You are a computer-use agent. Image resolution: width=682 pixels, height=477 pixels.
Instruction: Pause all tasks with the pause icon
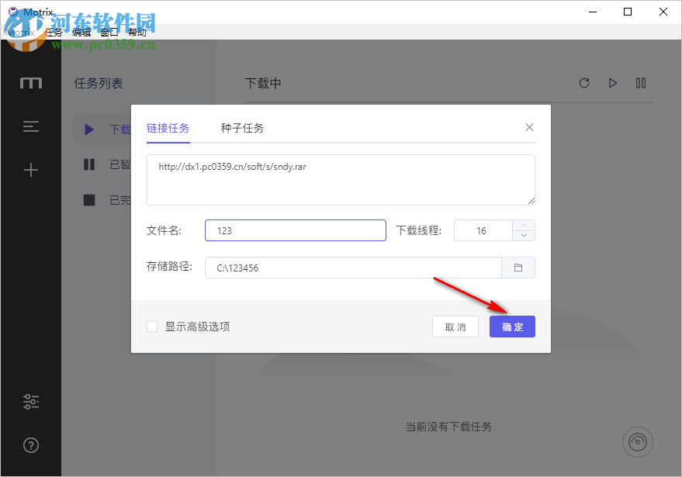(641, 83)
